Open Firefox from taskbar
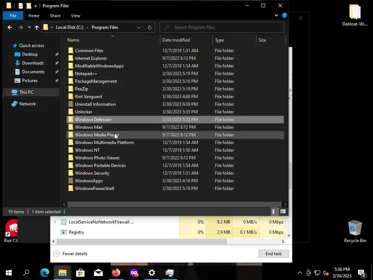Viewport: 373px width, 280px height. [x=116, y=273]
